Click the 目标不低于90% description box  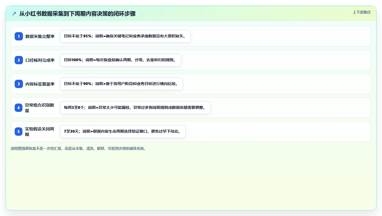(121, 84)
